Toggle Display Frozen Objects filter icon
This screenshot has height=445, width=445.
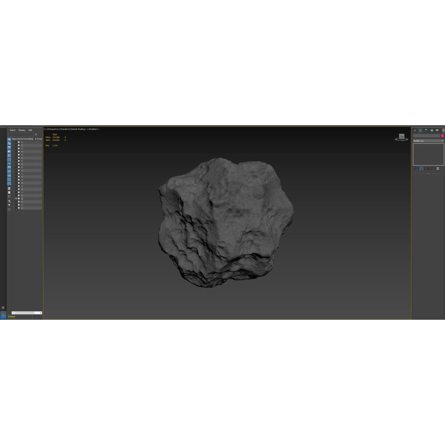pyautogui.click(x=9, y=179)
